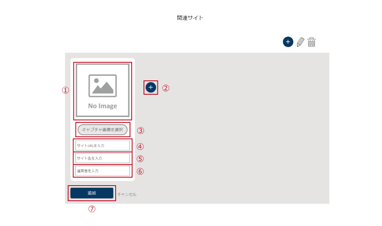Click the pencil edit icon

301,42
